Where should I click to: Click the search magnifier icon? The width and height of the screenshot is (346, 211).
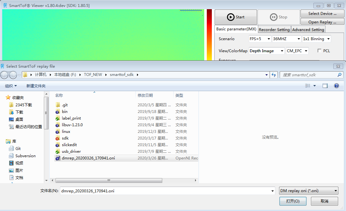339,75
